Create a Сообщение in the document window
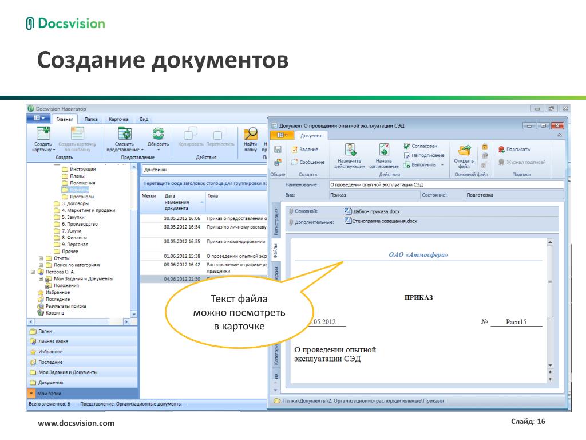The image size is (586, 440). (308, 162)
